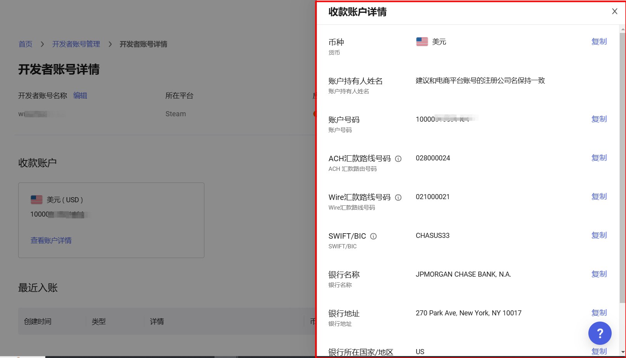Click the 创建时间 column header
Image resolution: width=626 pixels, height=358 pixels.
click(x=38, y=322)
